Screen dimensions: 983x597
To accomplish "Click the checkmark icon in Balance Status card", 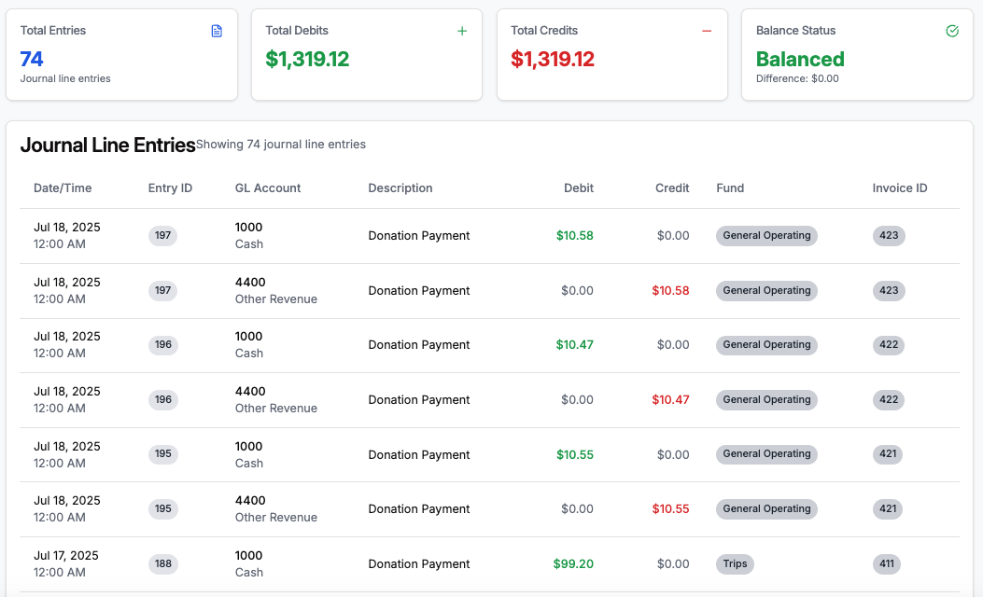I will [952, 31].
